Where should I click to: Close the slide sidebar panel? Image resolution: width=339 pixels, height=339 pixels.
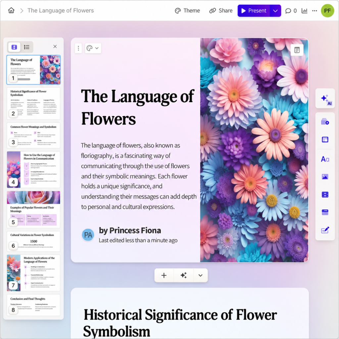55,46
